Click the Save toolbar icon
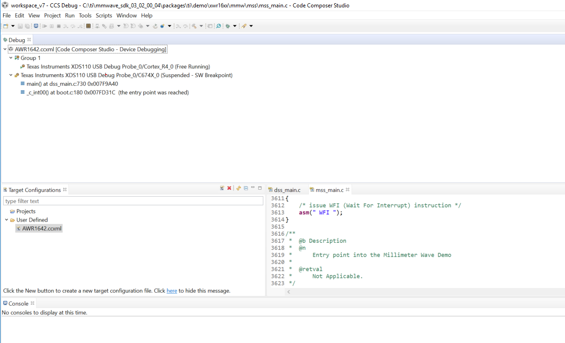Image resolution: width=565 pixels, height=343 pixels. point(20,26)
